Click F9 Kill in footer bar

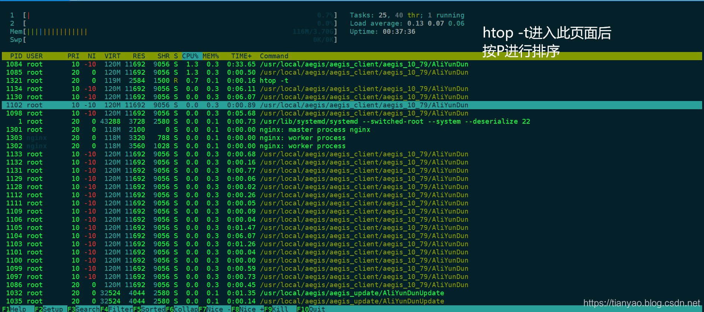click(x=276, y=309)
